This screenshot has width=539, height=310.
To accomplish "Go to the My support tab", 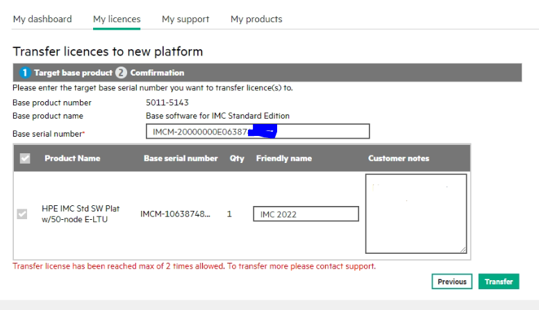I will (185, 19).
